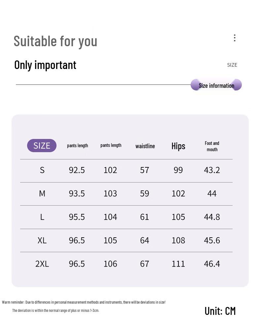Click the 46.4 foot and mouth value
261x336 pixels.
tap(212, 264)
